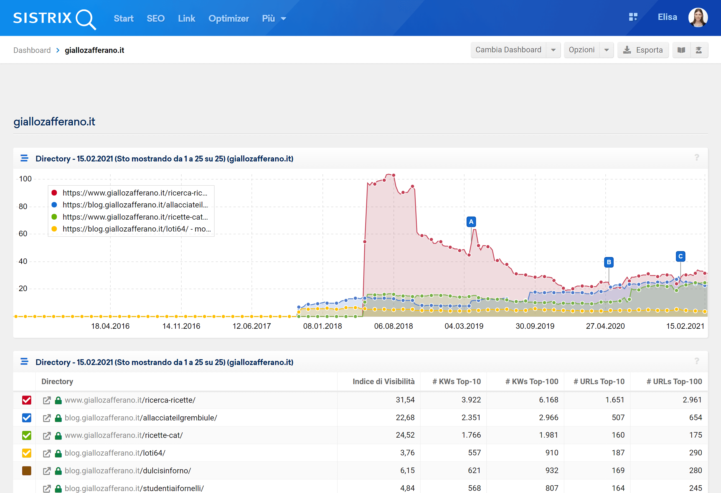The height and width of the screenshot is (493, 721).
Task: Open the table panel hamburger menu icon
Action: 24,362
